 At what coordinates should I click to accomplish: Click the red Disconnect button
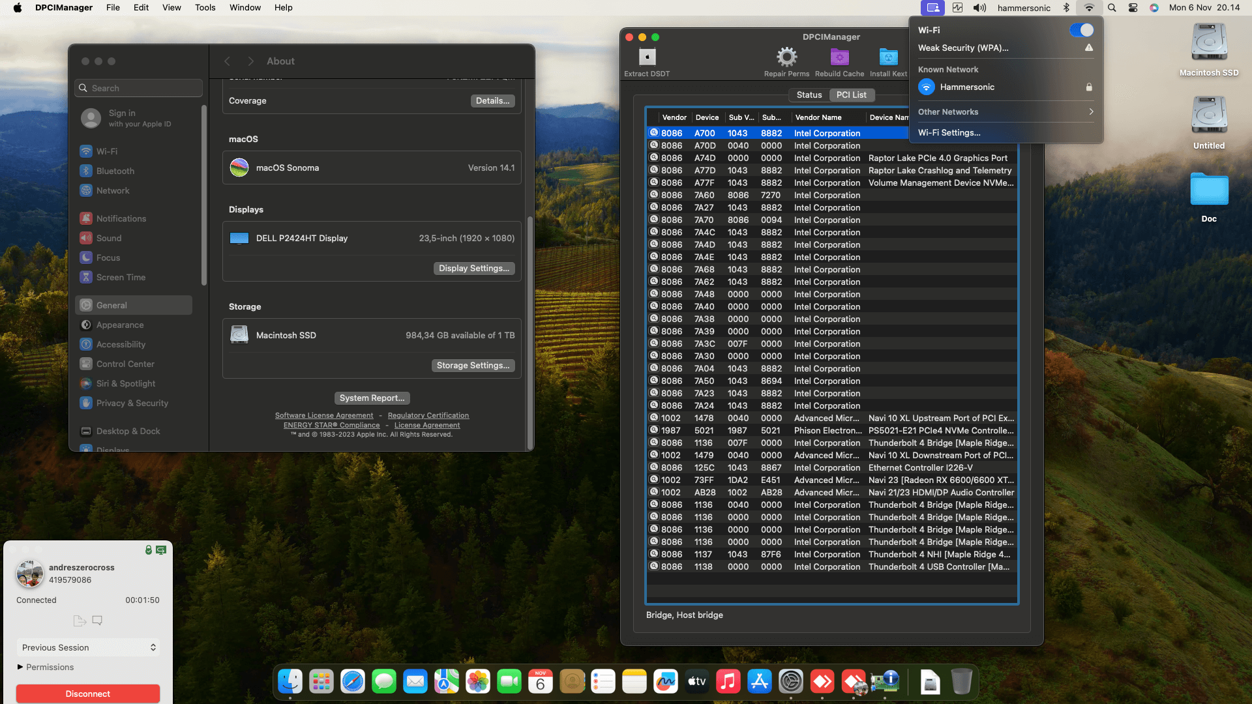point(88,694)
